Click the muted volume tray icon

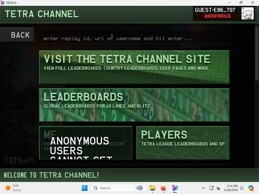click(x=218, y=188)
